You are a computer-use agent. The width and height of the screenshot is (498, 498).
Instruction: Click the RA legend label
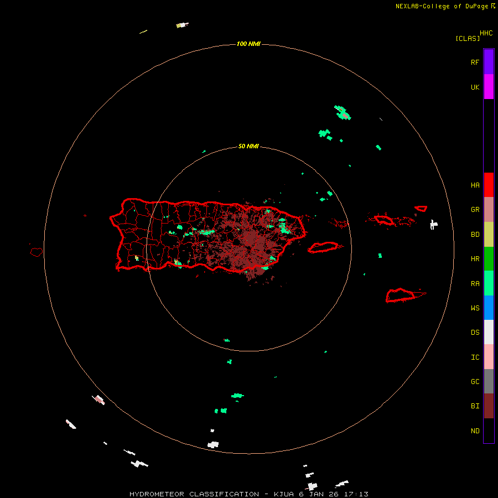(x=475, y=284)
